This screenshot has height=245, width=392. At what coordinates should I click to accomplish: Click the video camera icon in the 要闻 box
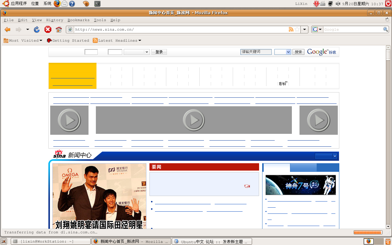pyautogui.click(x=247, y=186)
